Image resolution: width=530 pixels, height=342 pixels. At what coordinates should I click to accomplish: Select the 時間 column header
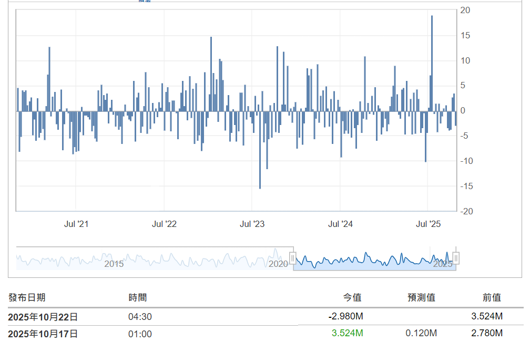pos(138,297)
